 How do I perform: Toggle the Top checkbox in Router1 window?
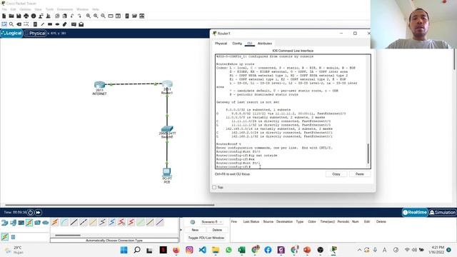(x=214, y=187)
